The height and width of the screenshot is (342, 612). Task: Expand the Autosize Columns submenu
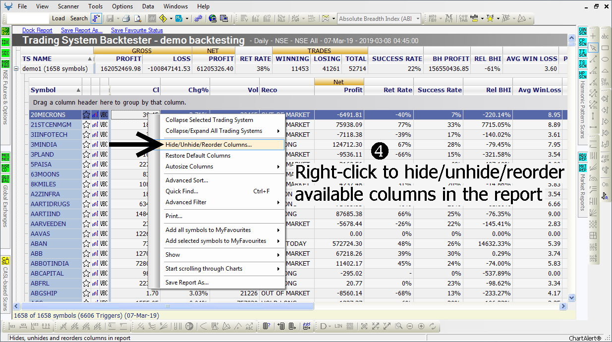tap(224, 167)
